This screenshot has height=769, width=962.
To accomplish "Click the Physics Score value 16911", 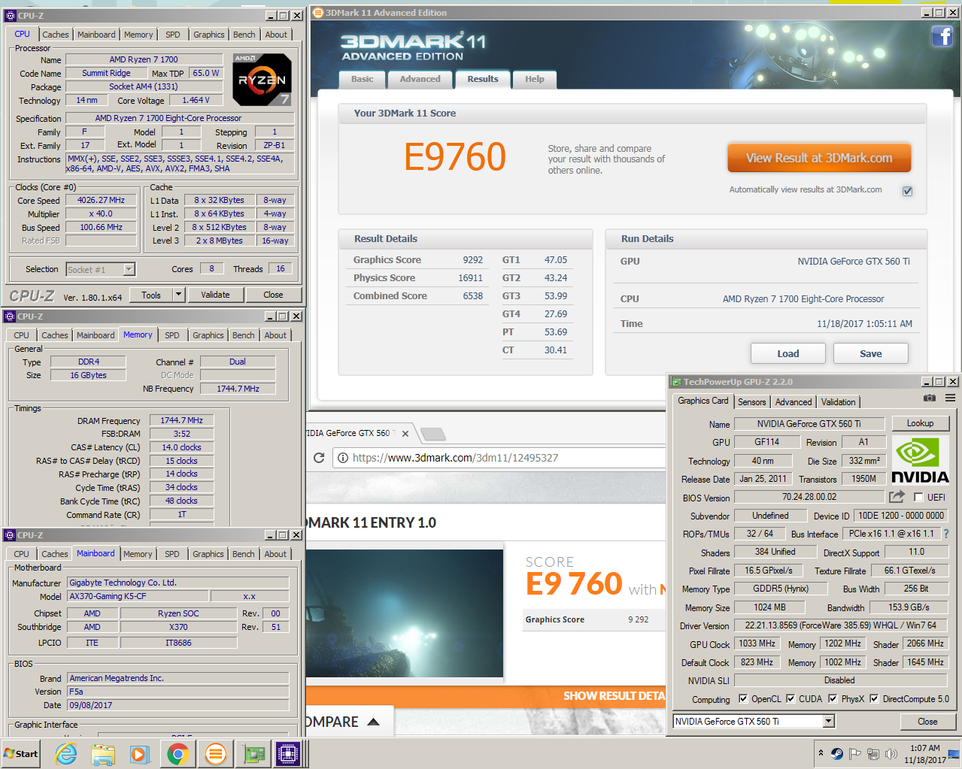I will [x=470, y=278].
